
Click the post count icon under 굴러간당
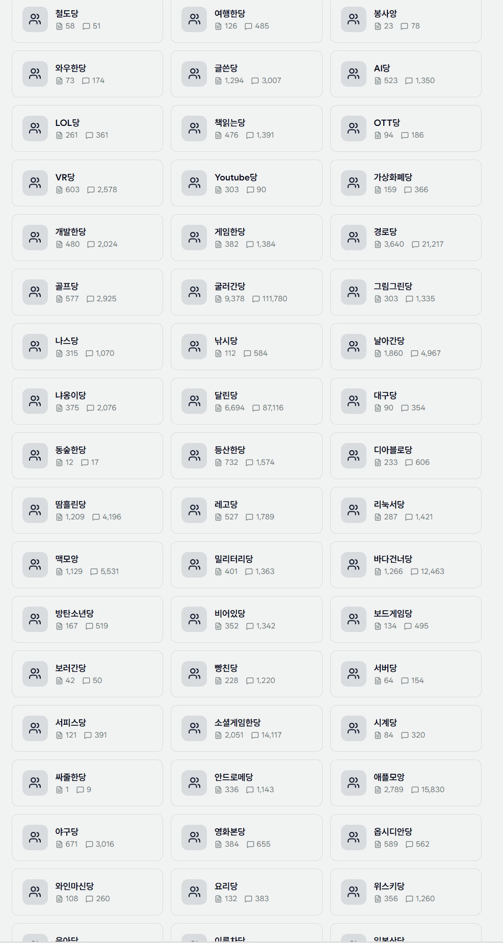pos(218,299)
